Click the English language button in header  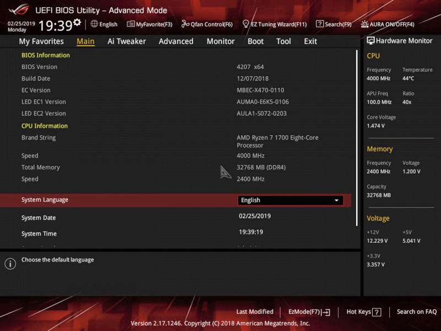(104, 24)
